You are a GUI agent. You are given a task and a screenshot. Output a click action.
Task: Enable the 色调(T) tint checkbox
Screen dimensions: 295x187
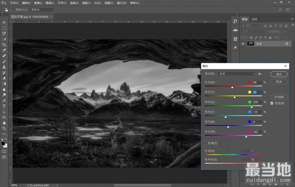point(206,143)
